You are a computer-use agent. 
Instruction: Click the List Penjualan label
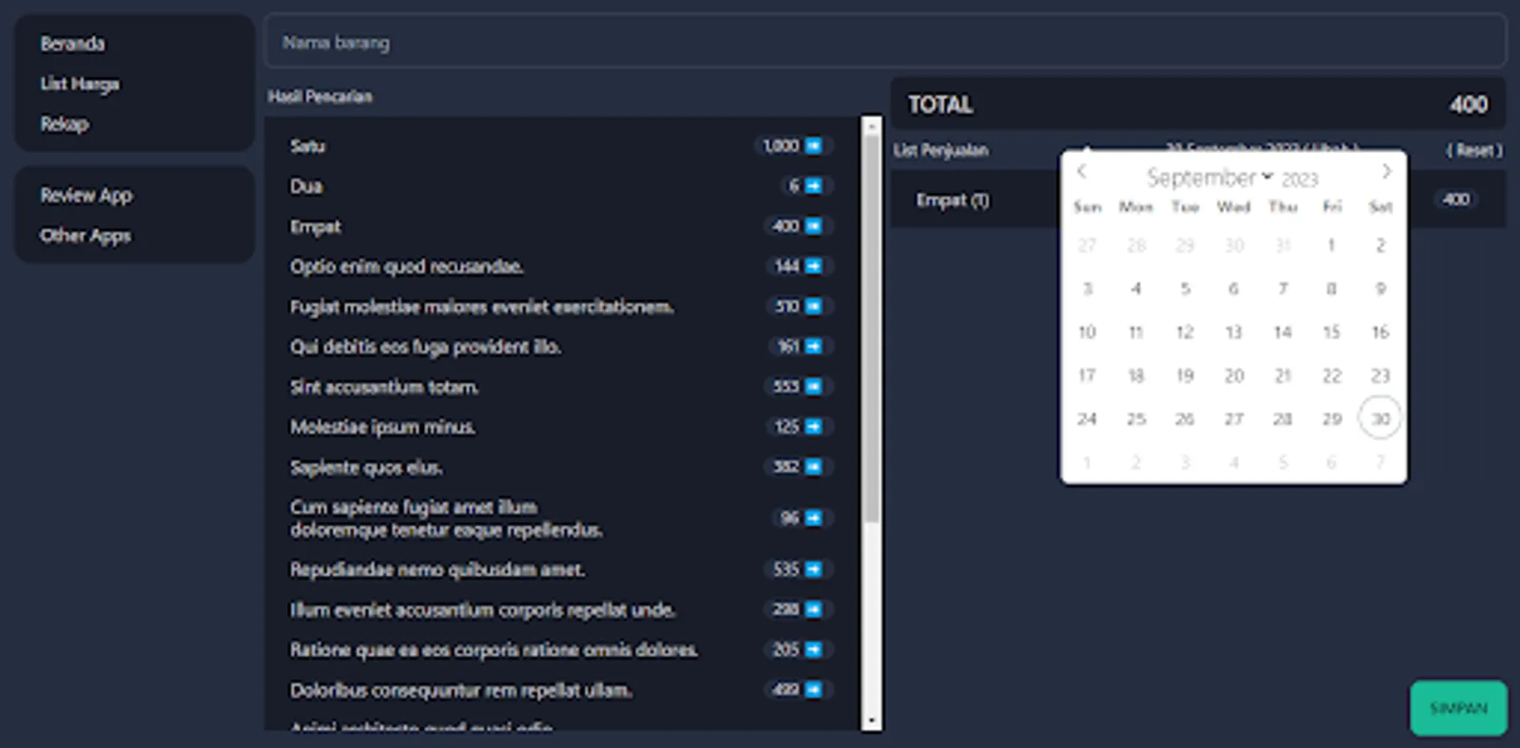point(941,150)
